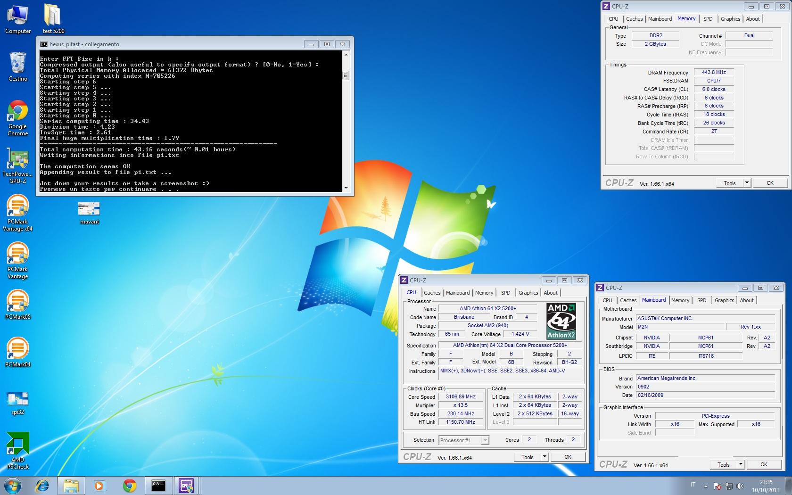Click Tools button in Mainboard CPU-Z window

click(724, 464)
